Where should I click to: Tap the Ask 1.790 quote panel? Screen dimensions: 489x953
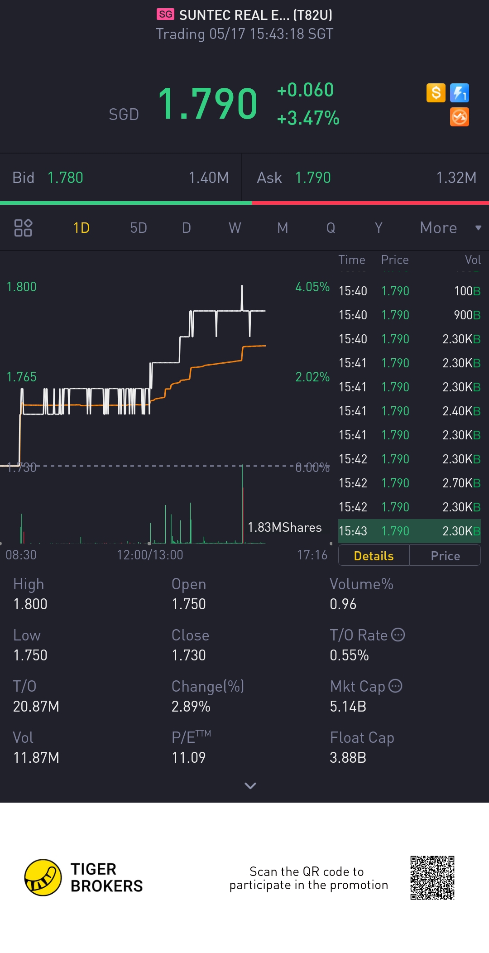click(366, 178)
